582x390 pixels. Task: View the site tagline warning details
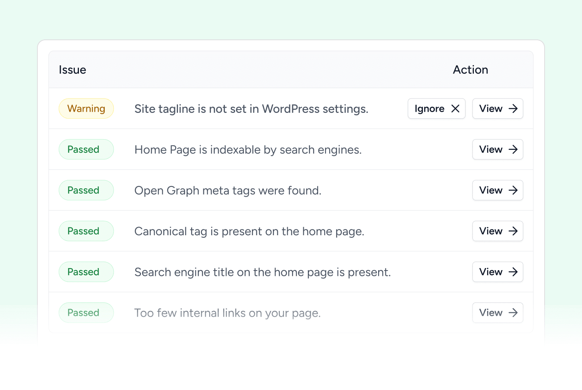pos(498,108)
